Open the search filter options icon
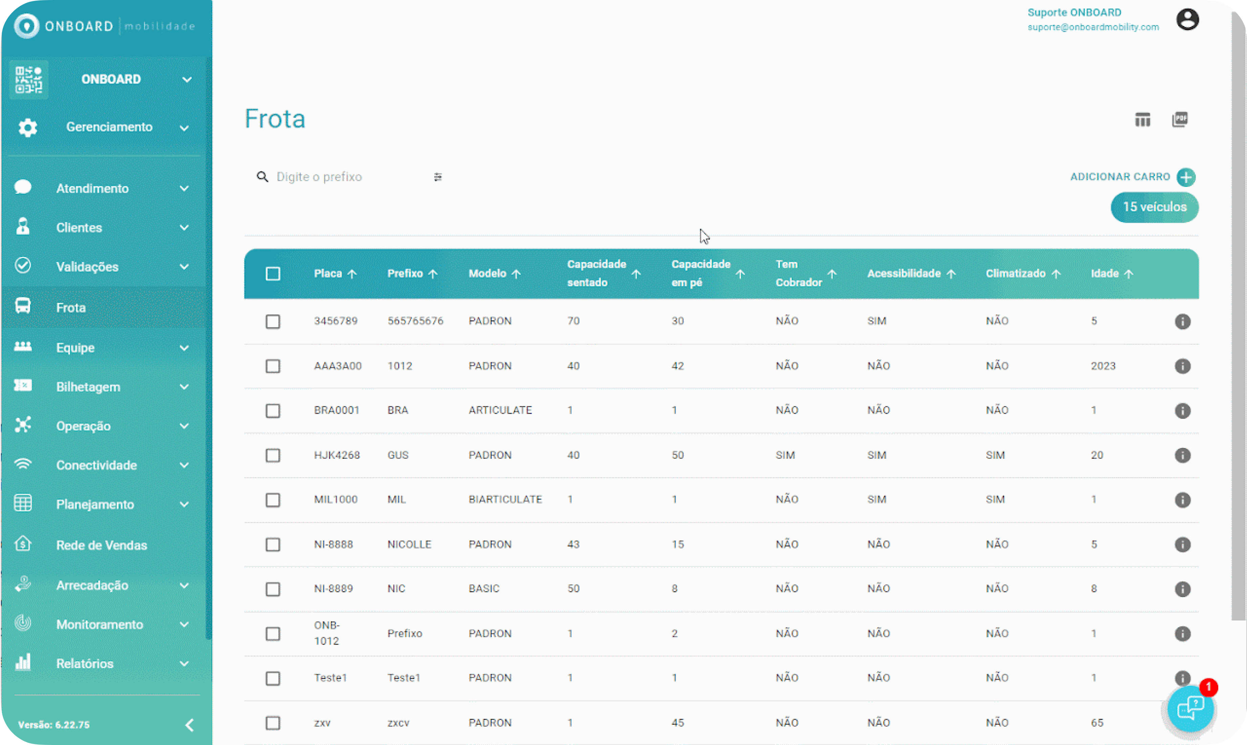The width and height of the screenshot is (1247, 745). click(438, 177)
